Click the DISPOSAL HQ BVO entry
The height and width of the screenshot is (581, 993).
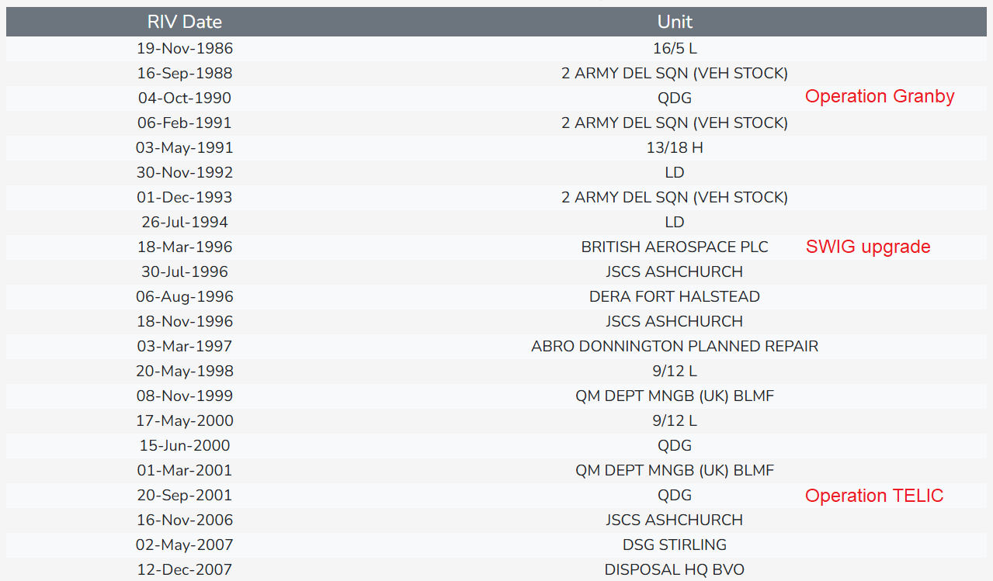675,569
